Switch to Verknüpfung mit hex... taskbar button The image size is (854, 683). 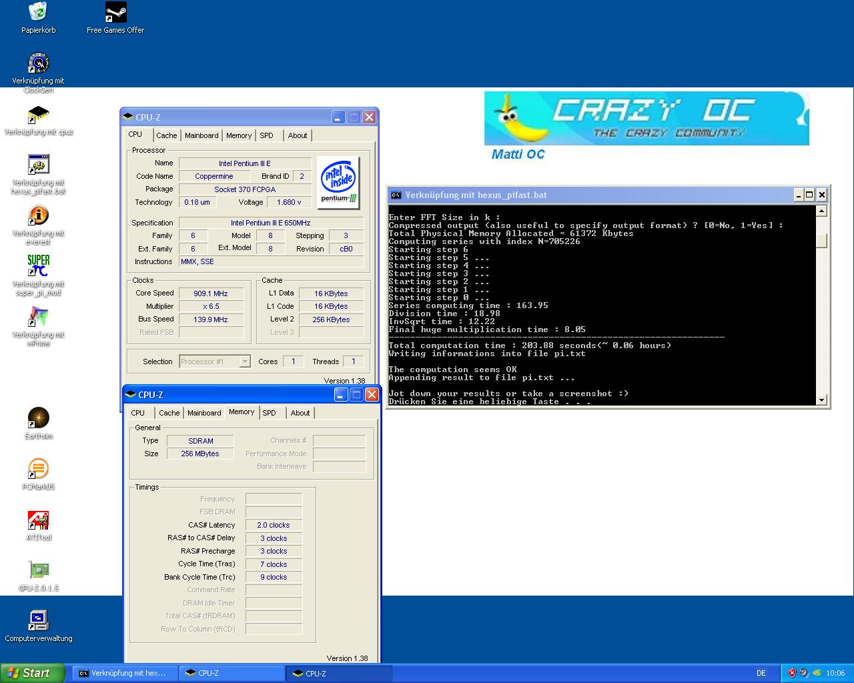click(x=125, y=673)
